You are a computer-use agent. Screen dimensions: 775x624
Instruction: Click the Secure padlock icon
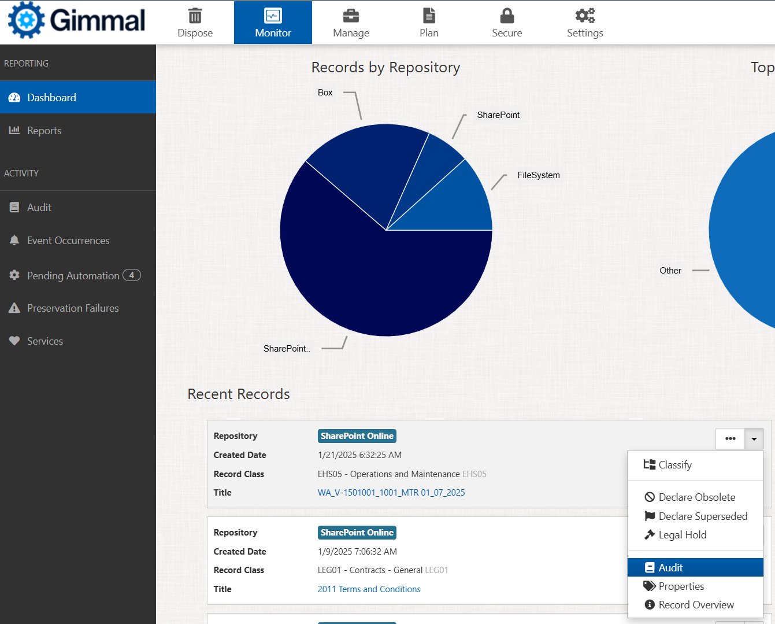507,16
